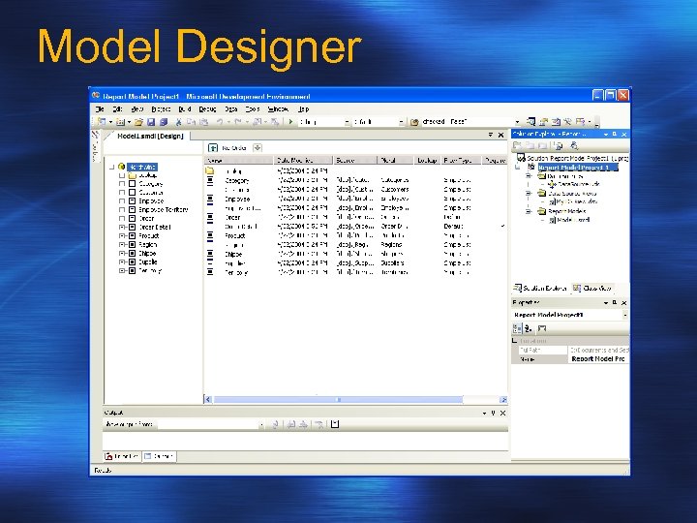Expand the Shipper tree node
The image size is (697, 523).
coord(122,254)
